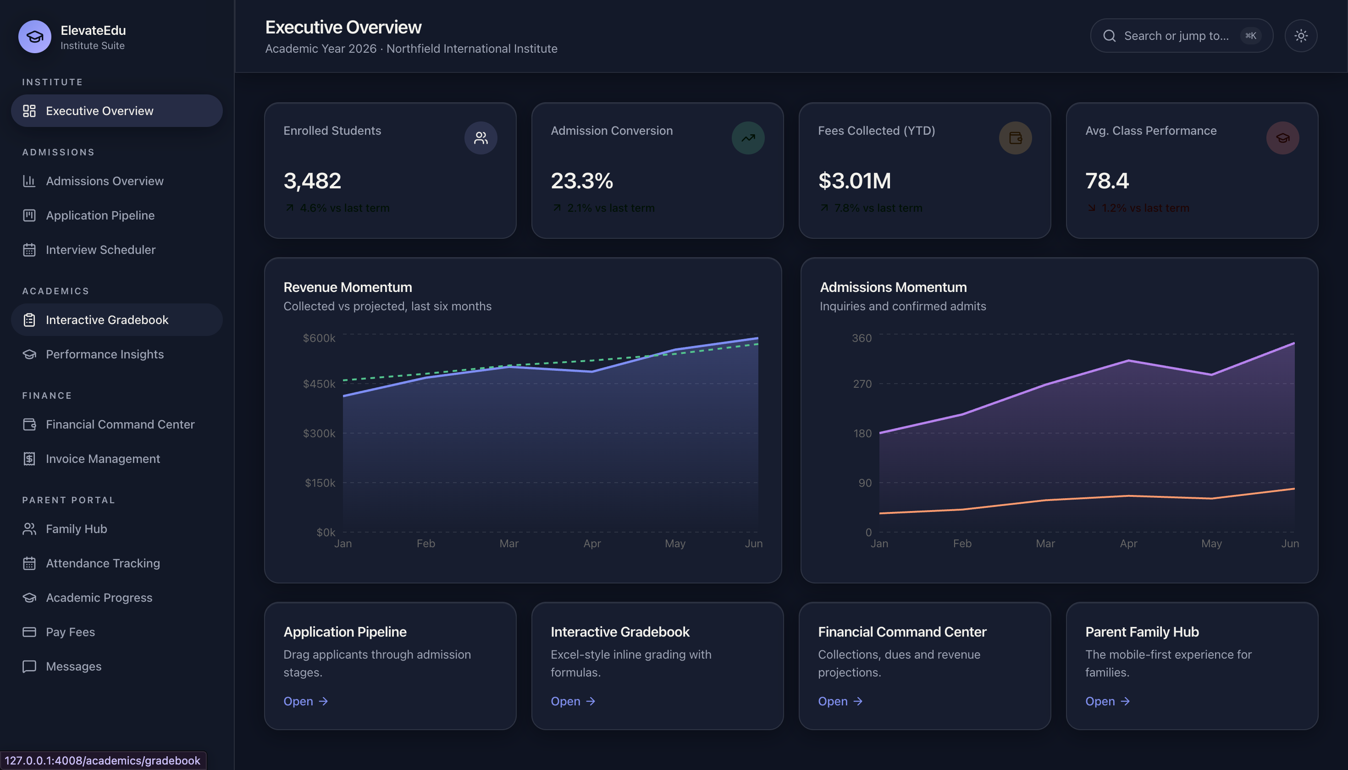Screen dimensions: 1348x770
Task: Click the 3,482 enrolled students value
Action: coord(312,181)
